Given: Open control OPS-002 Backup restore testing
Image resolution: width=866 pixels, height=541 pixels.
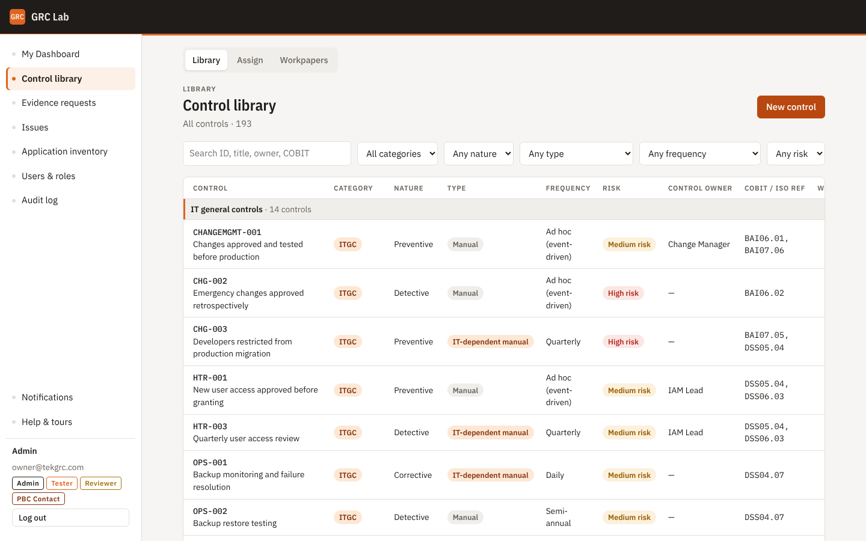Looking at the screenshot, I should (504, 518).
